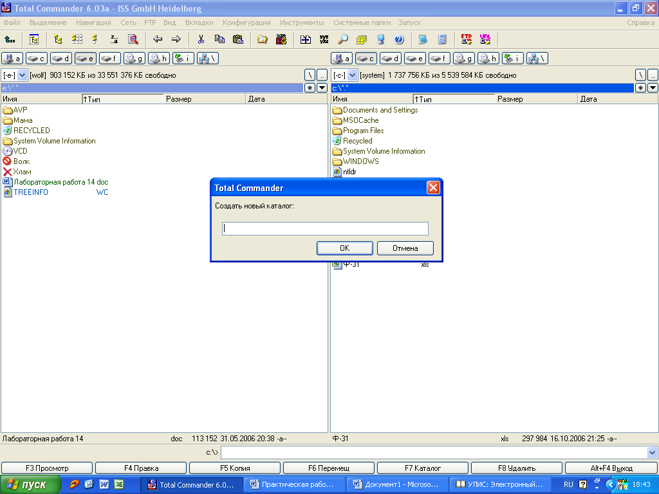Open right panel favorites asterisk button
This screenshot has width=659, height=494.
tap(640, 87)
